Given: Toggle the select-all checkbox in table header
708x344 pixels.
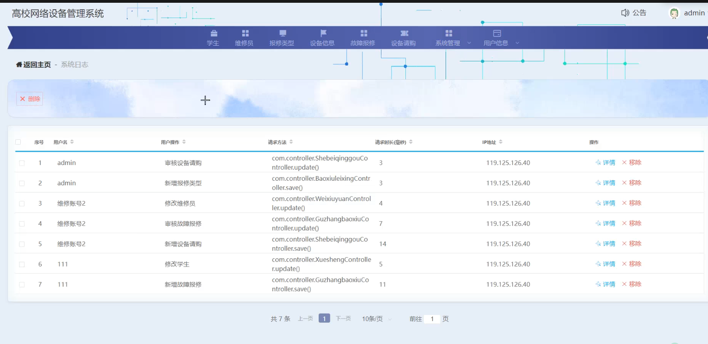Looking at the screenshot, I should tap(18, 142).
